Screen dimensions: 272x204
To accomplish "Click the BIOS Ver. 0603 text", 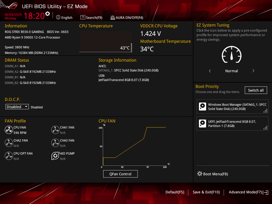I will pyautogui.click(x=58, y=32).
